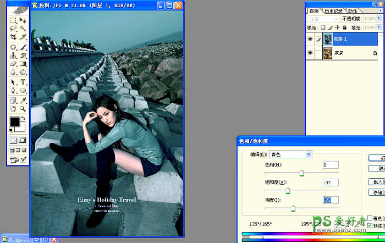Switch to the 历史记录 tab
Viewport: 385px width, 243px height.
click(x=333, y=10)
